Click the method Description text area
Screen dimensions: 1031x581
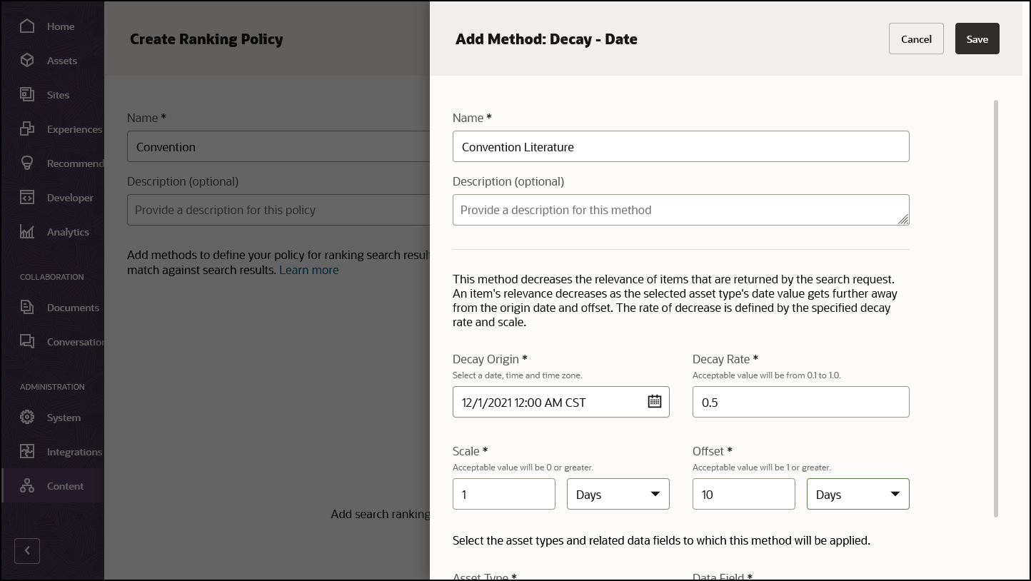point(680,210)
